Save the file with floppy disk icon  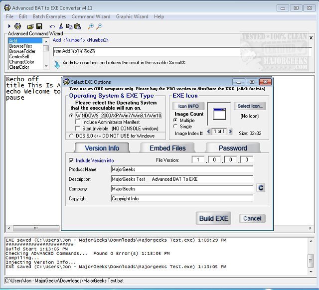[x=39, y=26]
